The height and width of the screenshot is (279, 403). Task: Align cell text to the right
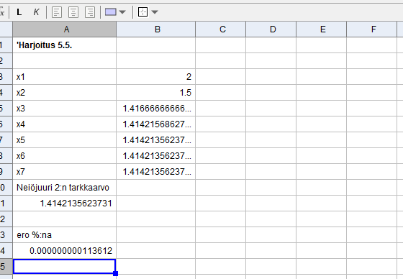[90, 12]
